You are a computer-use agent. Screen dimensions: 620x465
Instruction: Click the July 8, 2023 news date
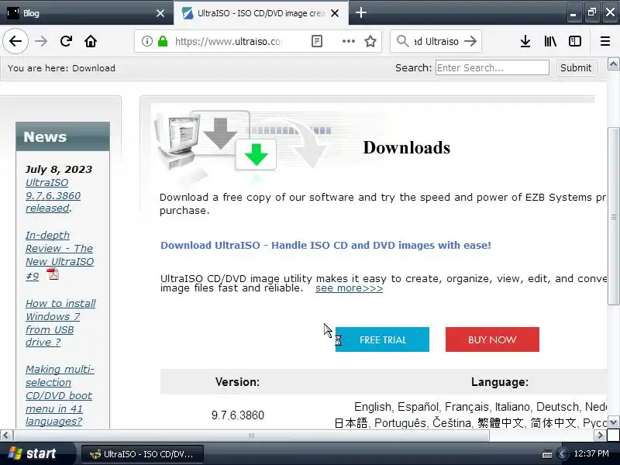59,169
